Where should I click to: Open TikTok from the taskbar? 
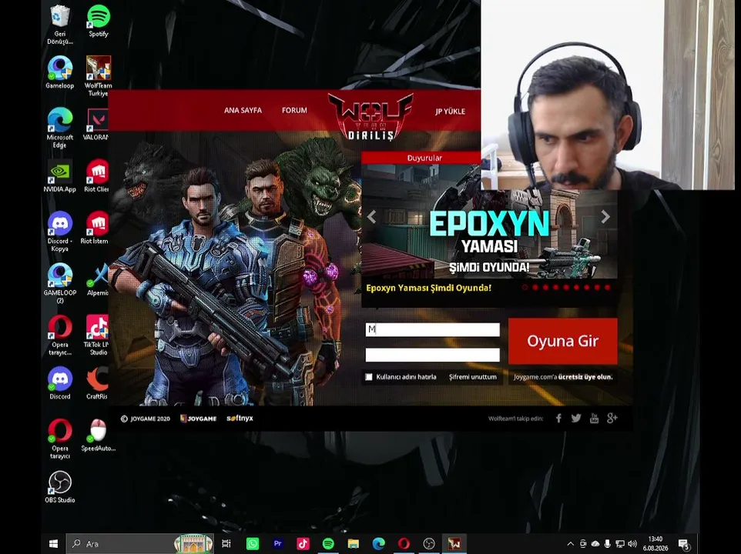(303, 544)
